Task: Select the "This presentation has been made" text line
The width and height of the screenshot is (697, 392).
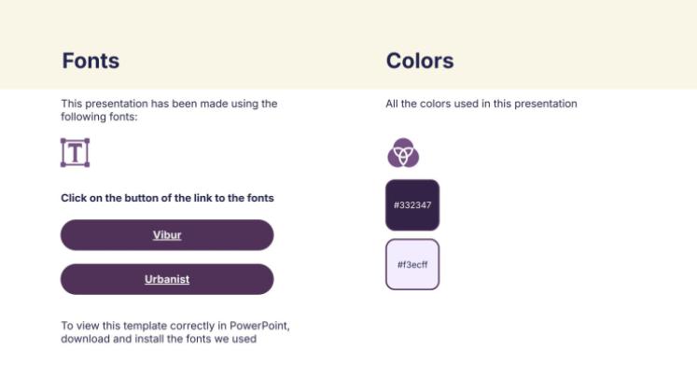Action: (x=169, y=104)
